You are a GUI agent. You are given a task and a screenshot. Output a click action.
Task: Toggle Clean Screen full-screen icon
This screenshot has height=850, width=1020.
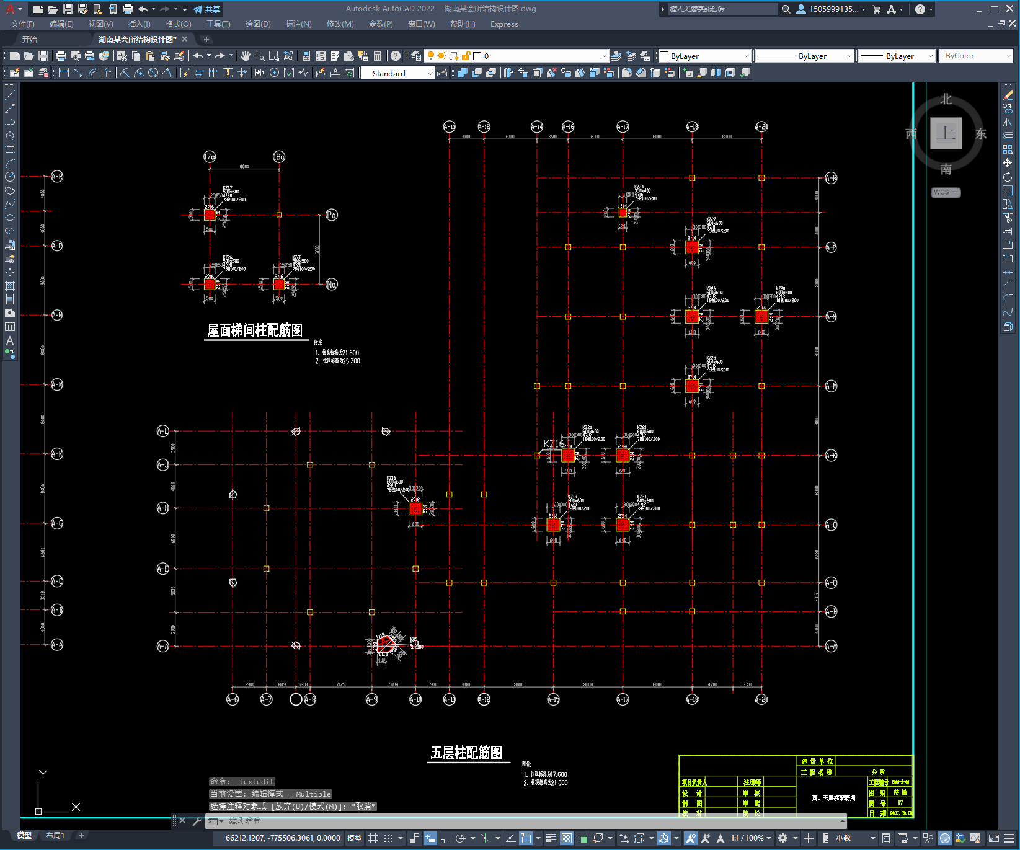click(x=993, y=838)
